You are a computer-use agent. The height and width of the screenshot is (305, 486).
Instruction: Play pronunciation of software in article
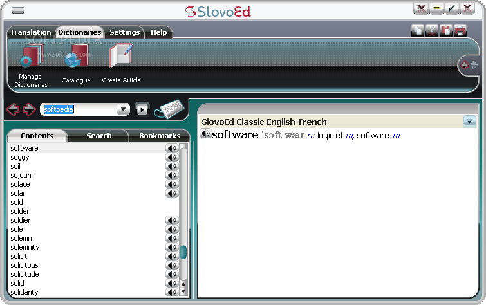205,134
